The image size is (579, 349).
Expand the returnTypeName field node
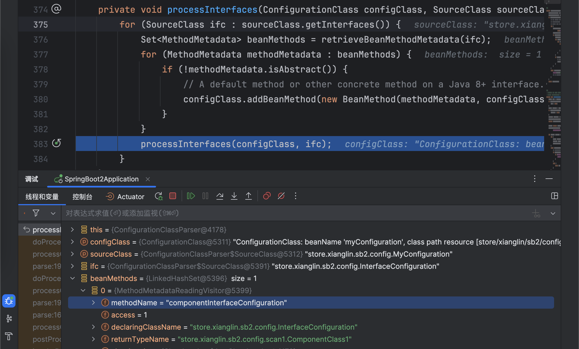point(93,339)
